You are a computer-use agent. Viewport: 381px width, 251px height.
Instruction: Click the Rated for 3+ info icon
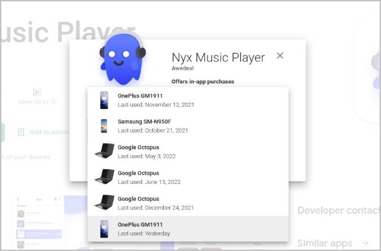54,102
